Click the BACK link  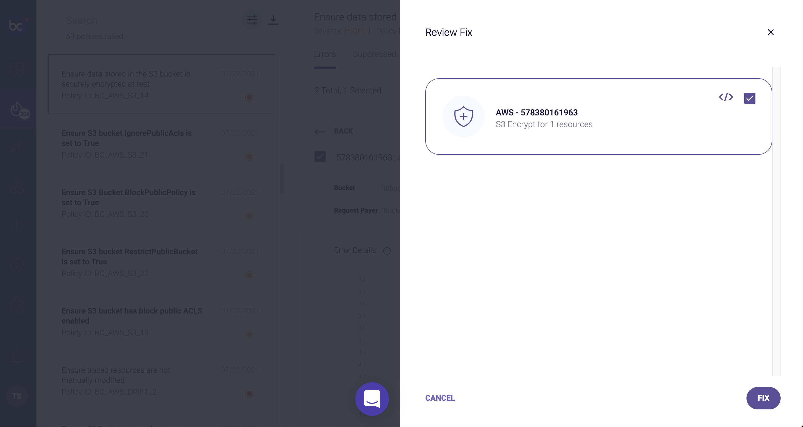point(344,131)
